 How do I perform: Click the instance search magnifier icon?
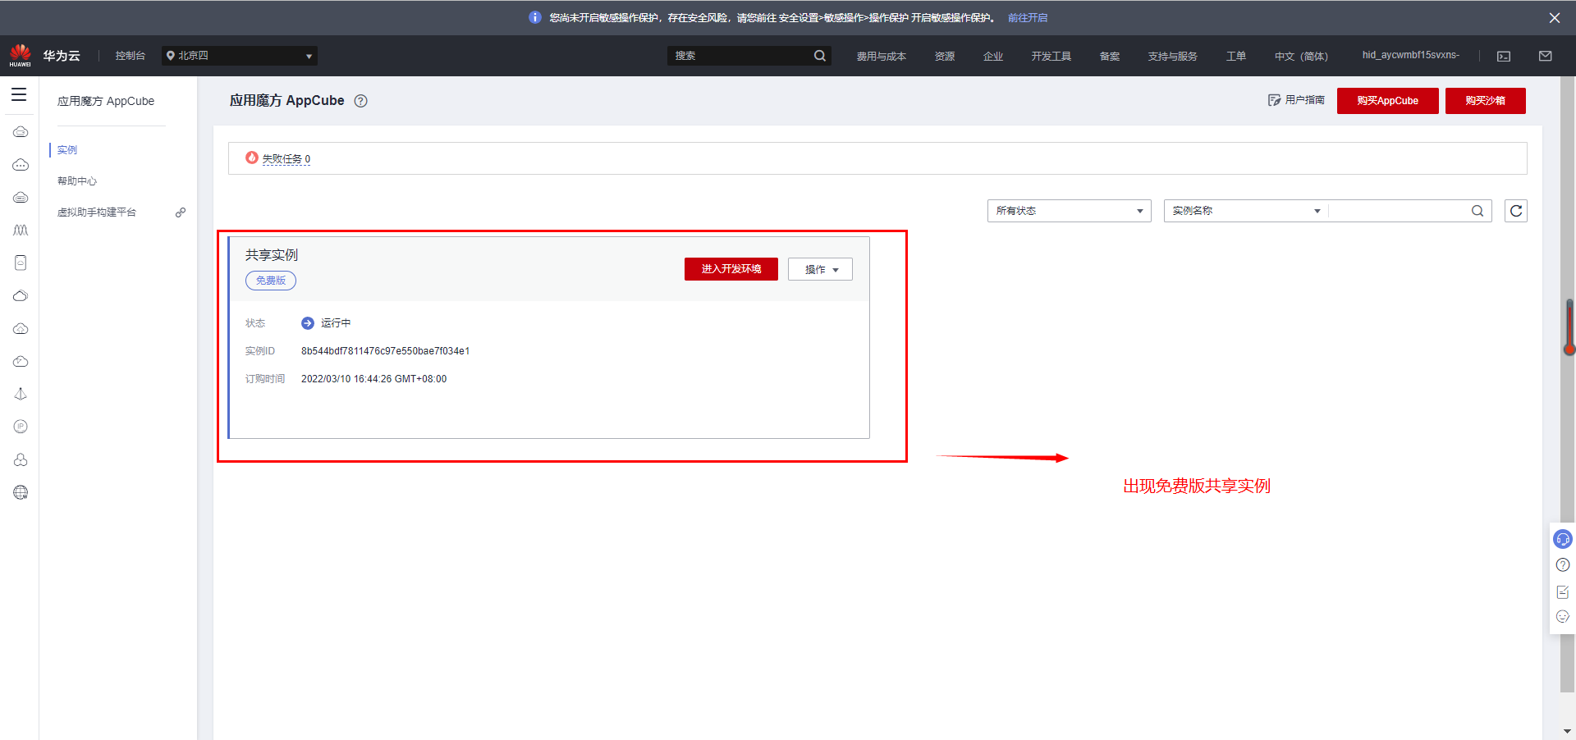tap(1477, 211)
